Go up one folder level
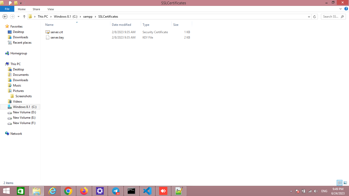The width and height of the screenshot is (349, 196). pos(24,16)
